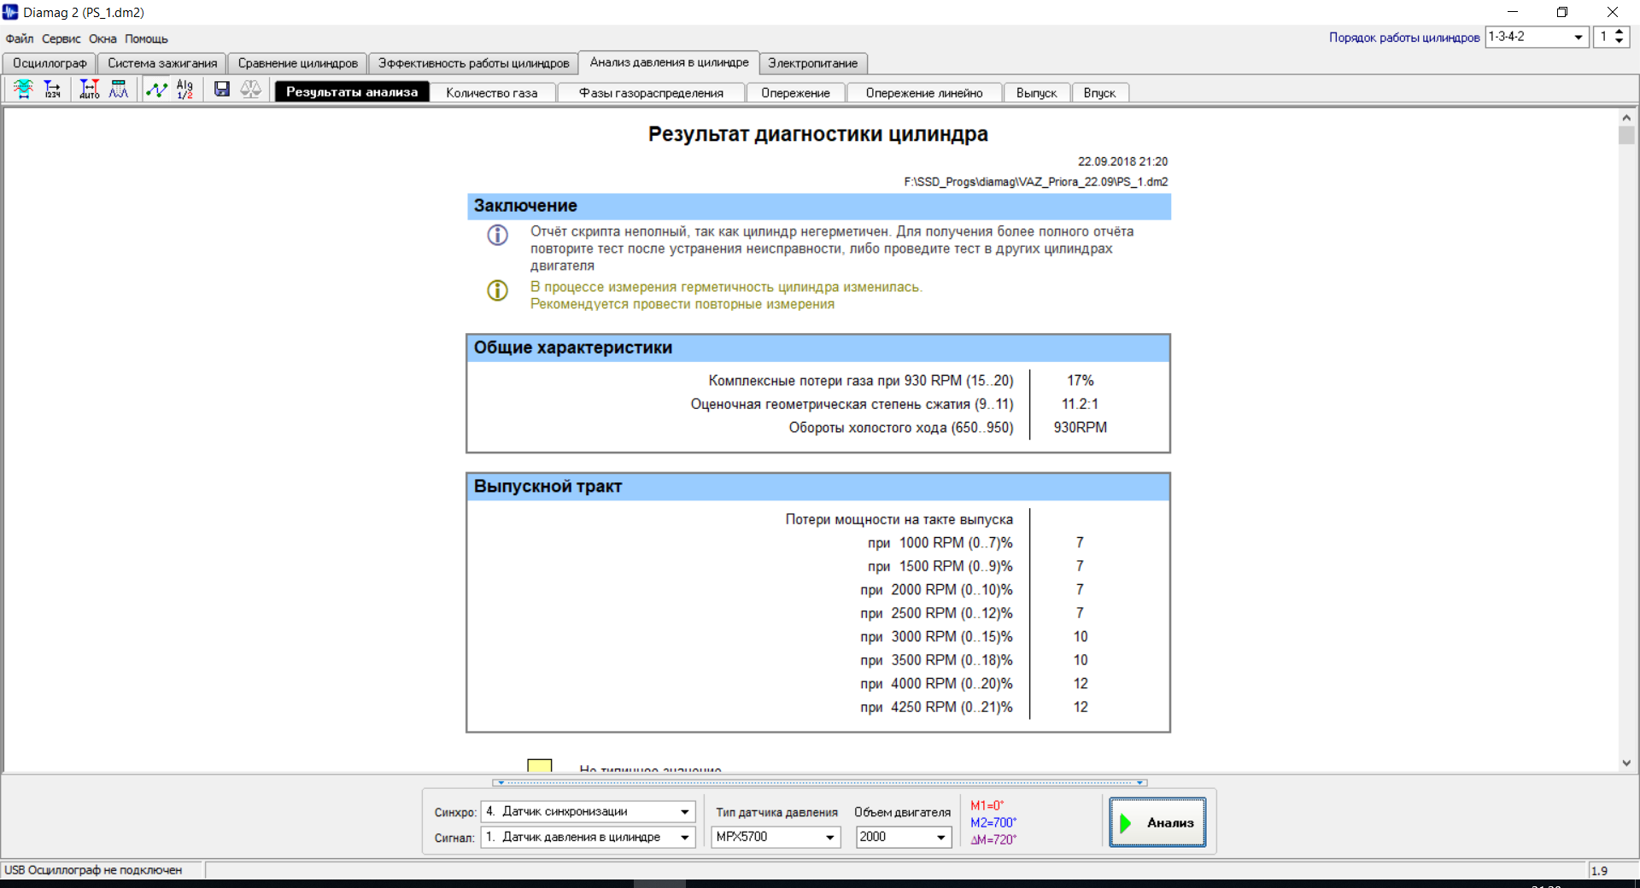Click the M1=0° marker readout
This screenshot has height=888, width=1640.
click(x=987, y=806)
